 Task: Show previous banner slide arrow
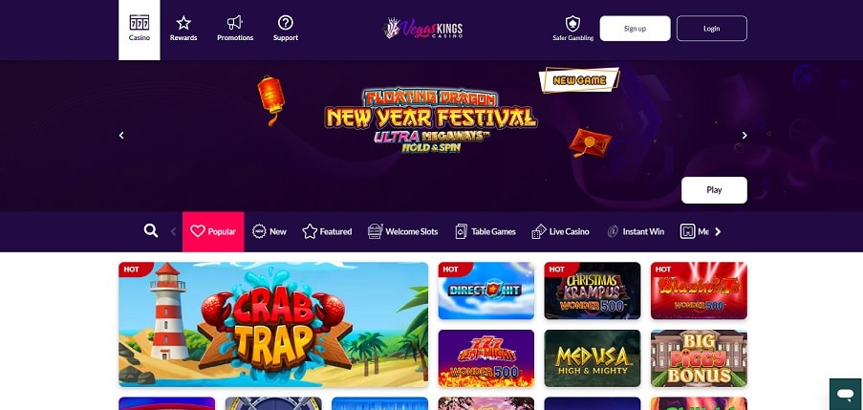click(121, 136)
